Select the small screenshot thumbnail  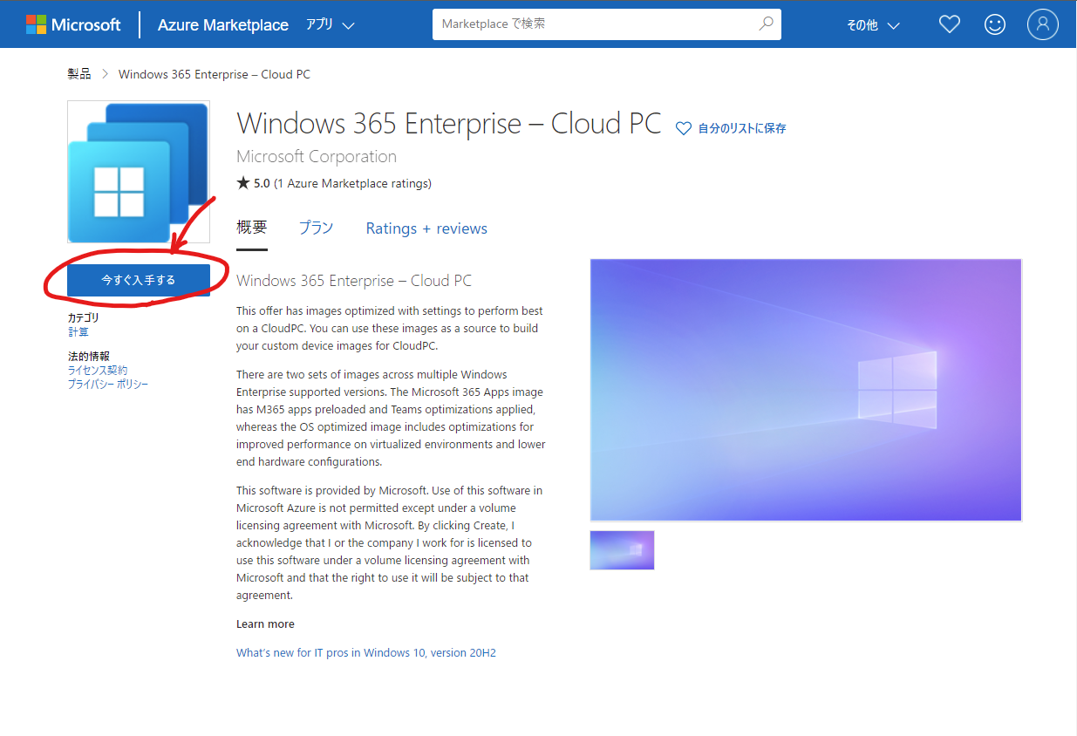coord(622,550)
